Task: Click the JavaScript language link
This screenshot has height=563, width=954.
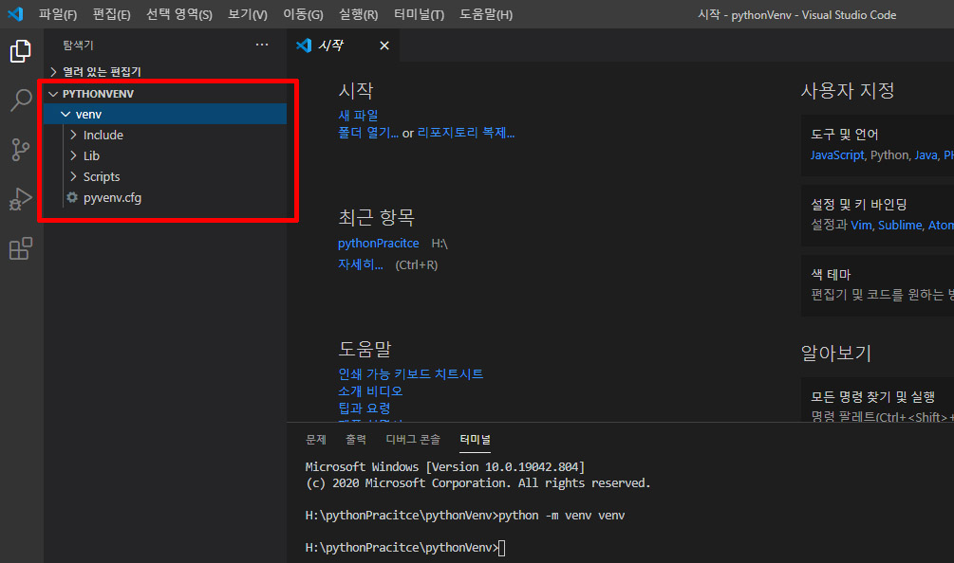Action: [837, 154]
